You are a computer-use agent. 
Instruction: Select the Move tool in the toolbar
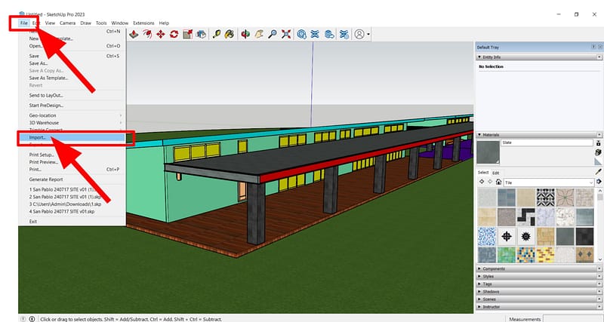[x=160, y=35]
